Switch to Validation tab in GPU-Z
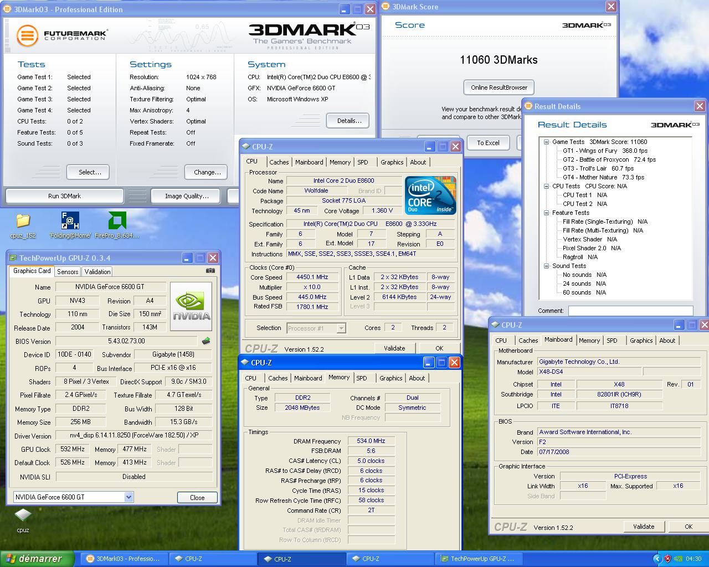Viewport: 709px width, 567px height. pyautogui.click(x=97, y=272)
